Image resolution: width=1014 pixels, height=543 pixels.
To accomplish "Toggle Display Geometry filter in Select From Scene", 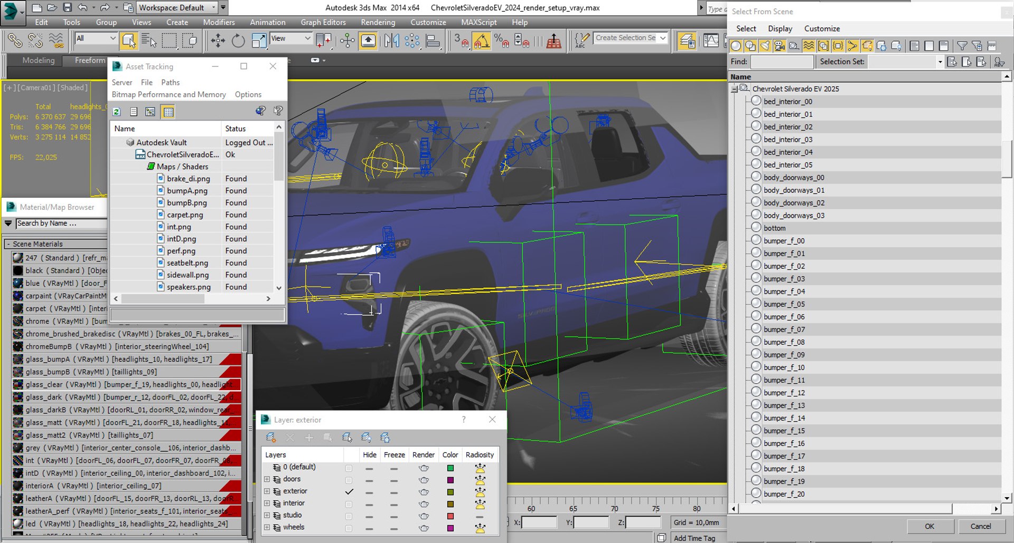I will point(736,46).
